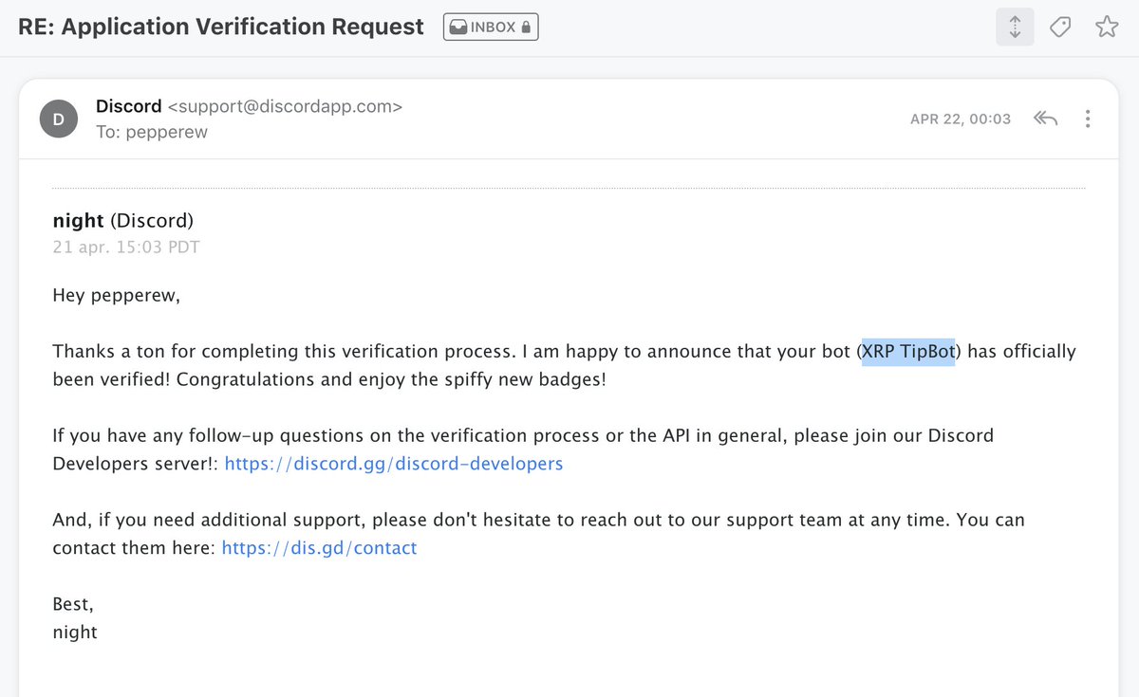The height and width of the screenshot is (697, 1139).
Task: Open the three-dot message options menu
Action: click(x=1088, y=119)
